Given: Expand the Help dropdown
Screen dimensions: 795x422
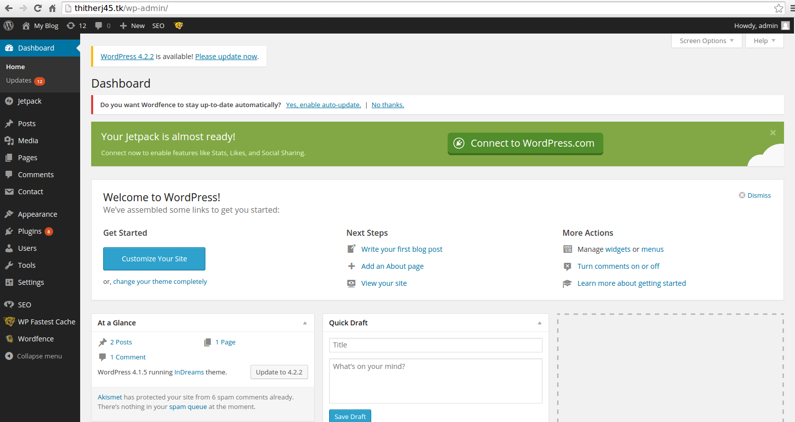Looking at the screenshot, I should [x=764, y=41].
